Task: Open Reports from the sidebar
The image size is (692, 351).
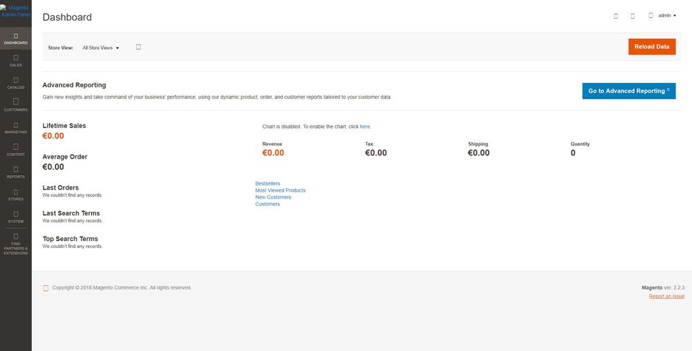Action: click(15, 172)
